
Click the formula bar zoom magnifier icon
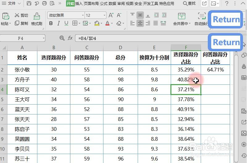pyautogui.click(x=62, y=38)
